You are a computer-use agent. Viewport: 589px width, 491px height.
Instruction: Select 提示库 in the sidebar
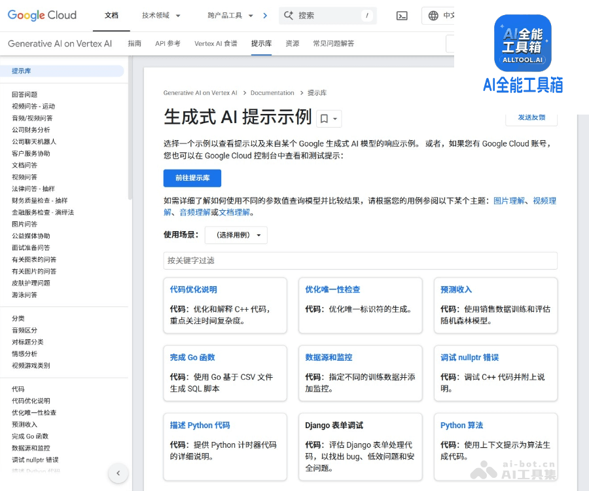62,71
